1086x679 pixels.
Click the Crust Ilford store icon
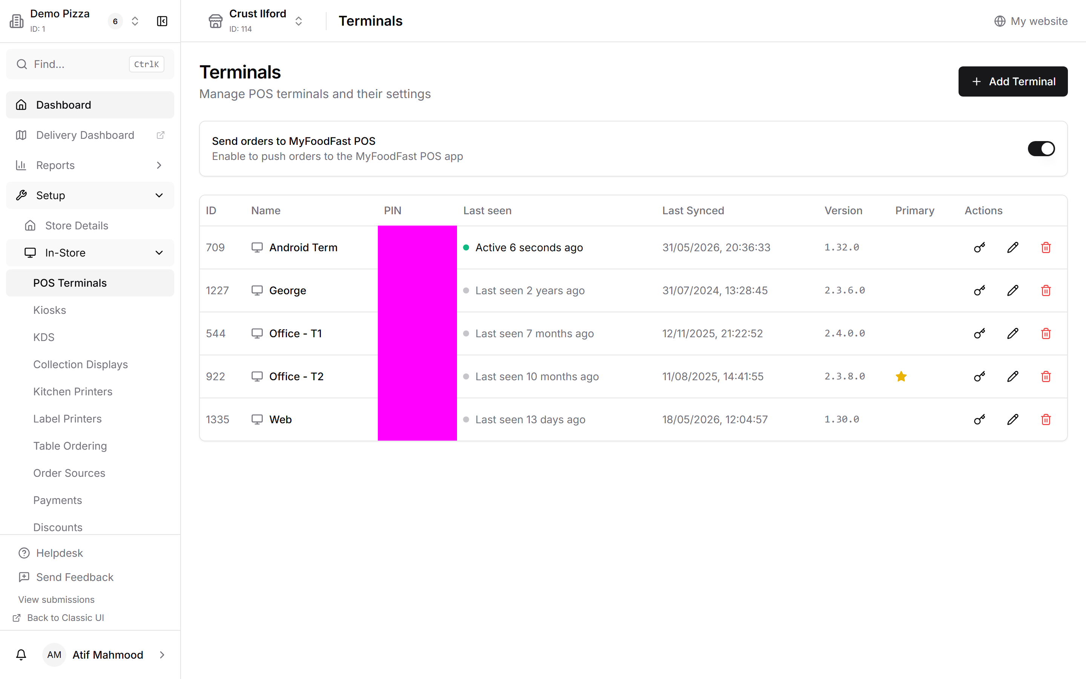click(215, 21)
